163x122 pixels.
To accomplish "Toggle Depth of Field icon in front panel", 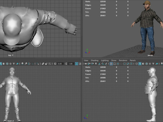I will pos(33,64).
